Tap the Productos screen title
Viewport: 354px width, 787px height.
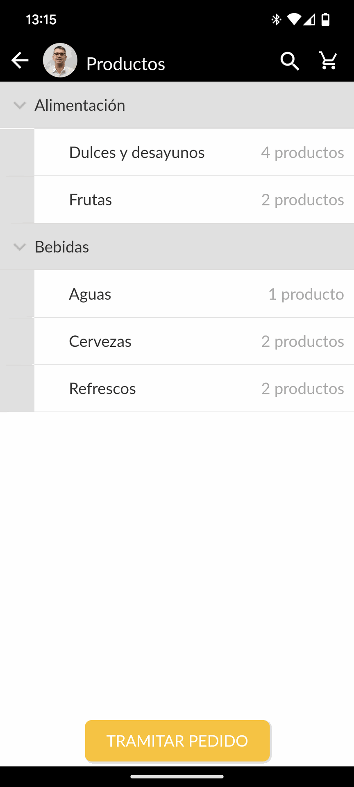point(126,64)
